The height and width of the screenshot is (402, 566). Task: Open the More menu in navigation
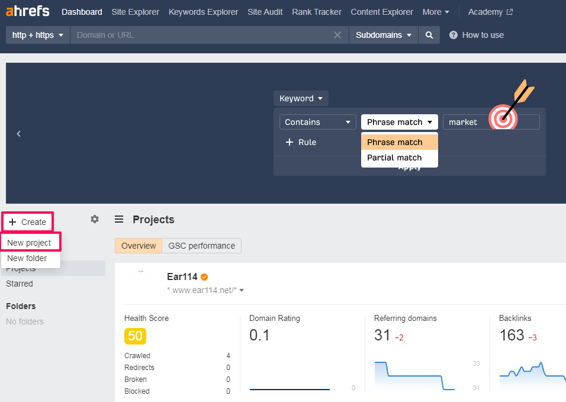pyautogui.click(x=436, y=12)
